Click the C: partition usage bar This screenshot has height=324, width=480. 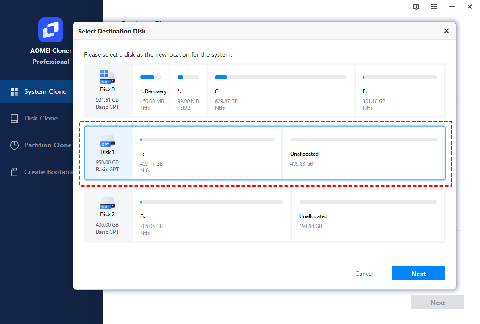coord(281,77)
